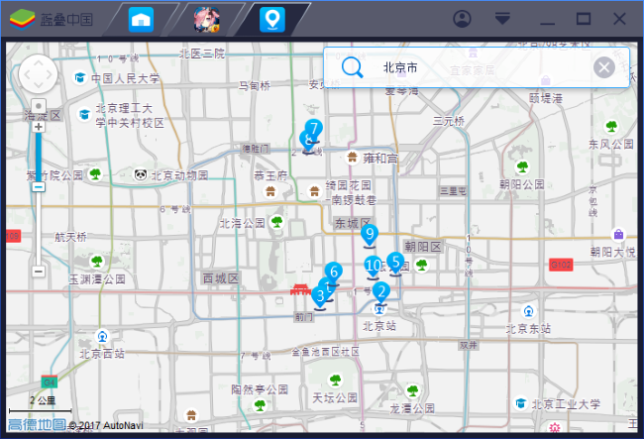Click the 北京理工大学 school icon

84,114
